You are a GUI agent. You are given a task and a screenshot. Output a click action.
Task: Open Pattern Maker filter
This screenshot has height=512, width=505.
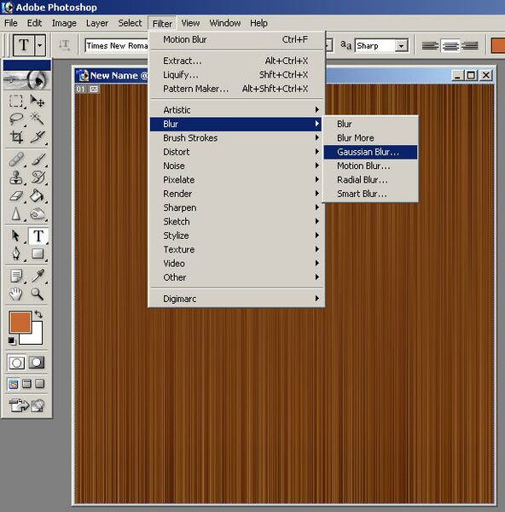236,89
